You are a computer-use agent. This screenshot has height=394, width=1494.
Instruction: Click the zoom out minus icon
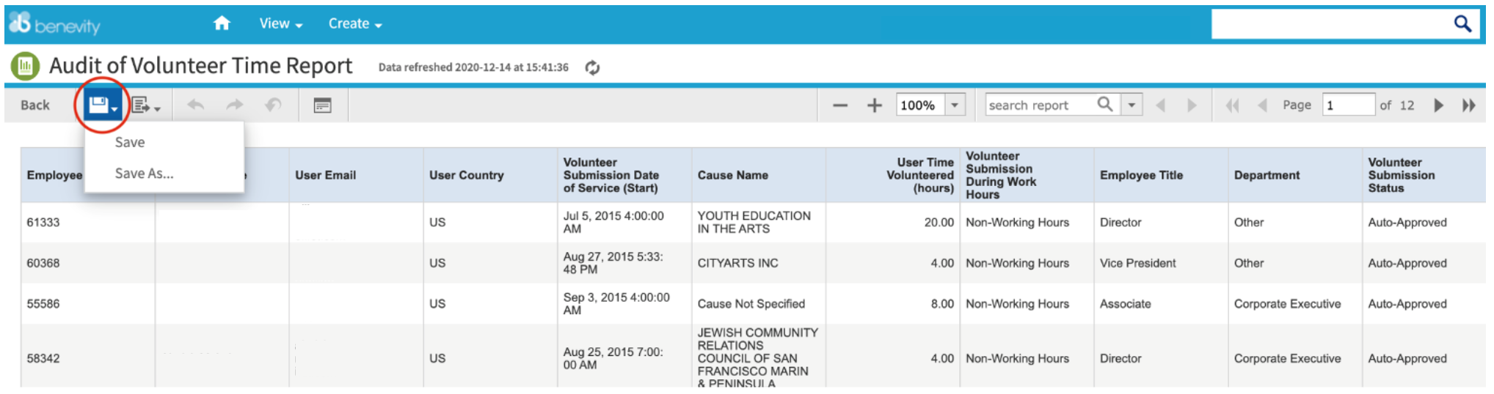tap(840, 105)
